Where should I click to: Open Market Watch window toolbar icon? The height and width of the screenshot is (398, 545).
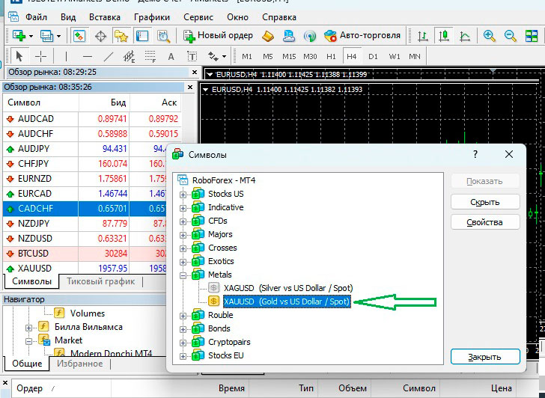[79, 35]
